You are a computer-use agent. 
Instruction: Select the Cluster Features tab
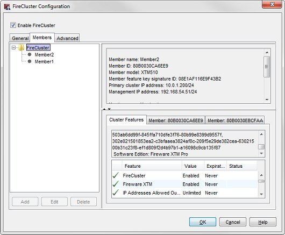pos(126,120)
